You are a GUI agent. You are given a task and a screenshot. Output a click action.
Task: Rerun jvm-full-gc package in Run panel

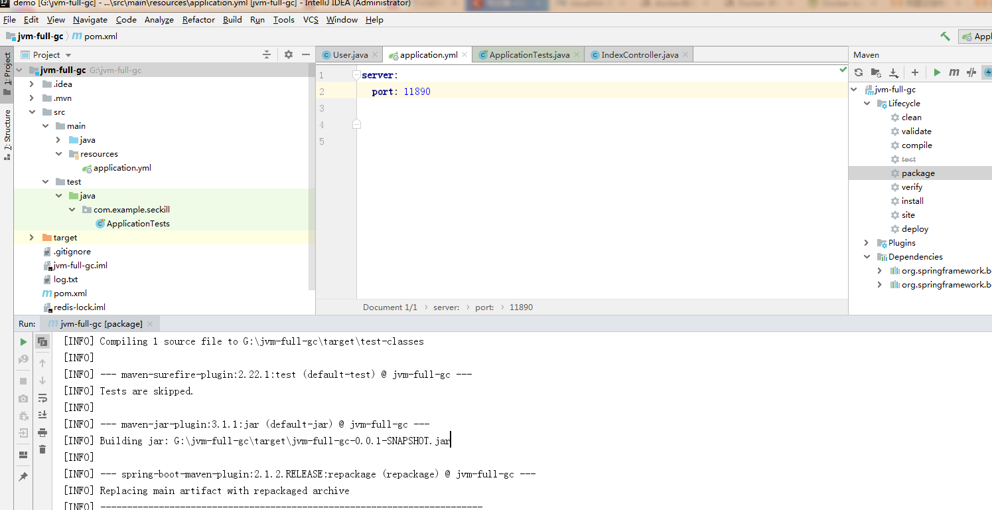click(x=23, y=342)
